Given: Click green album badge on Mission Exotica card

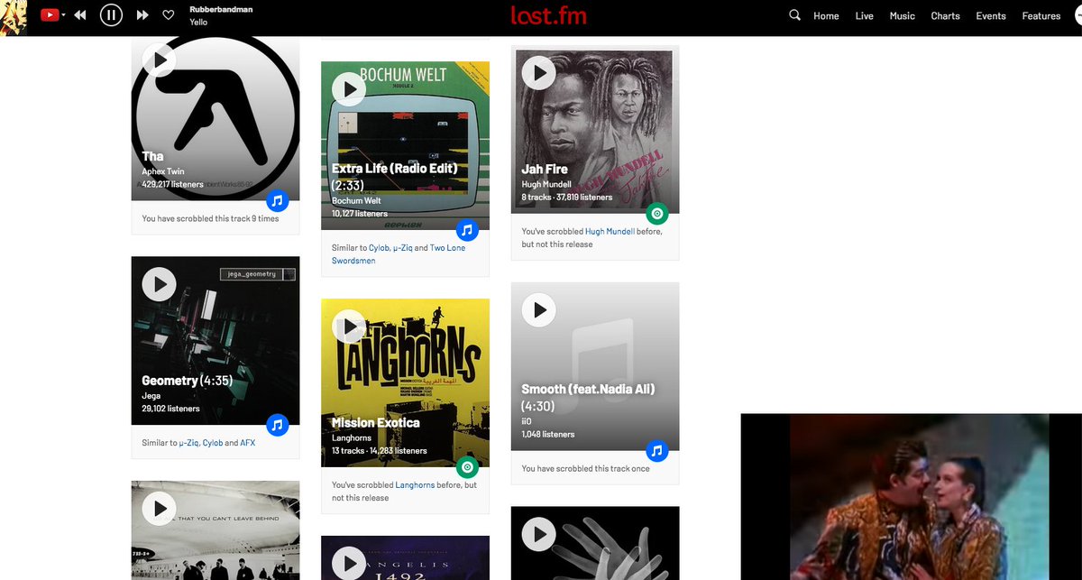Looking at the screenshot, I should tap(467, 467).
